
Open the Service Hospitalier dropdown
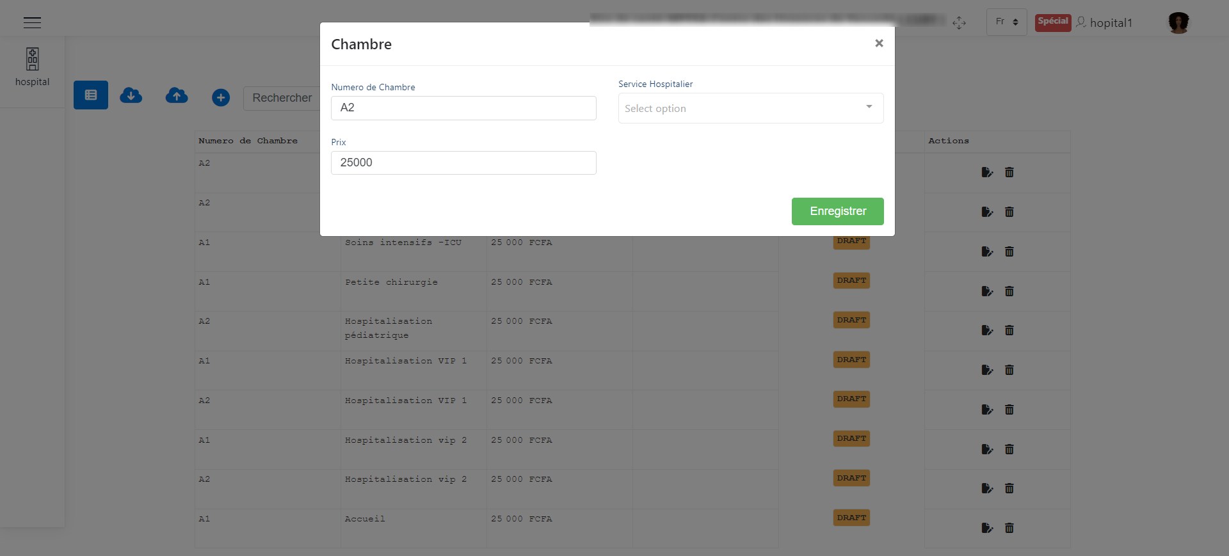click(x=751, y=108)
